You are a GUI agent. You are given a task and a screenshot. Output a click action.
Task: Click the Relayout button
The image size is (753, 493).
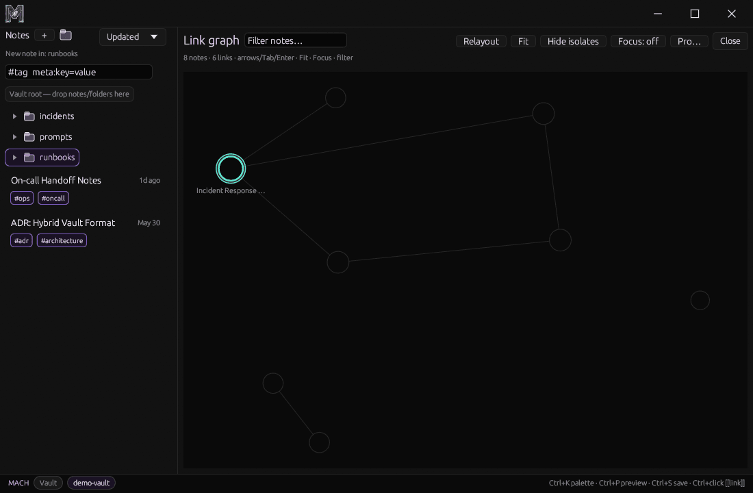(481, 41)
